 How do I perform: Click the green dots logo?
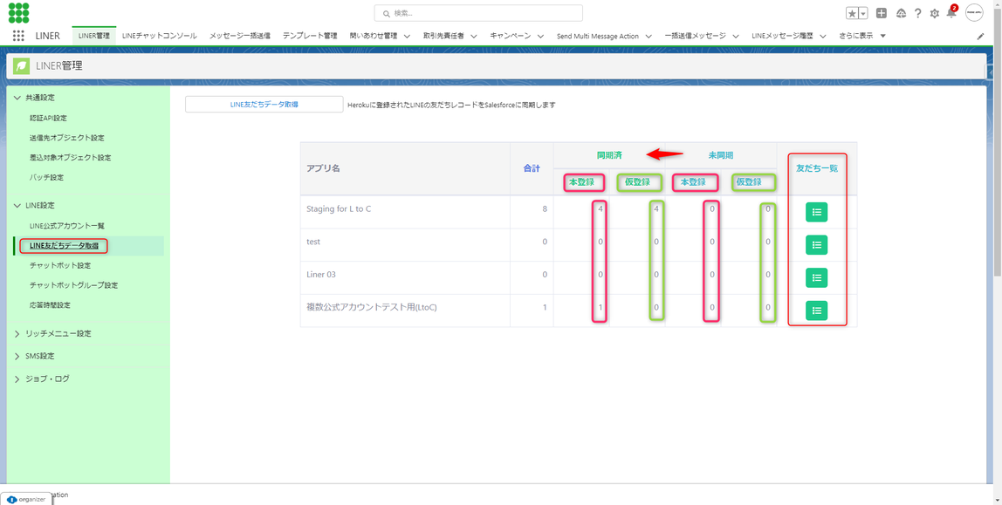point(18,13)
